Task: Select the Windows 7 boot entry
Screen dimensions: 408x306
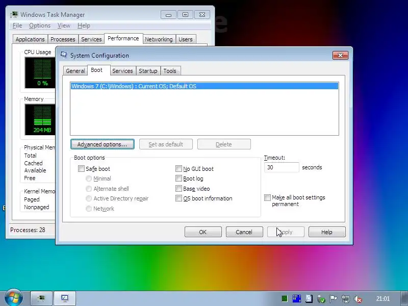Action: tap(205, 86)
